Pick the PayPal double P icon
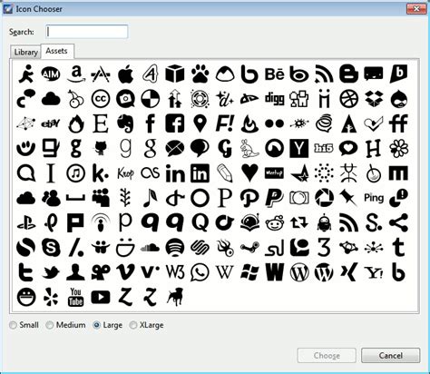 (275, 198)
